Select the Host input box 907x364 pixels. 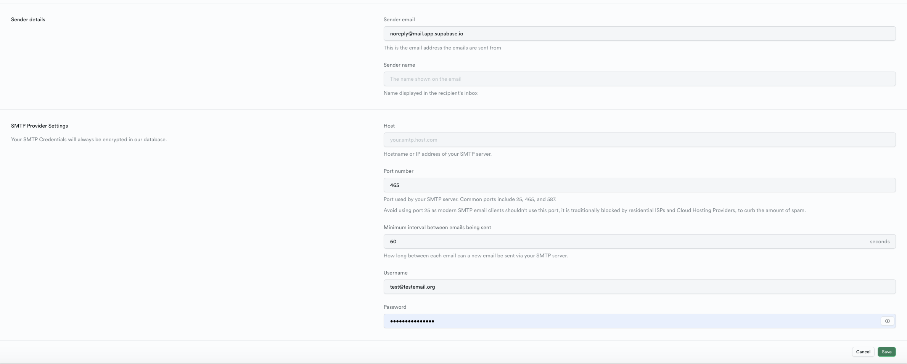[639, 140]
